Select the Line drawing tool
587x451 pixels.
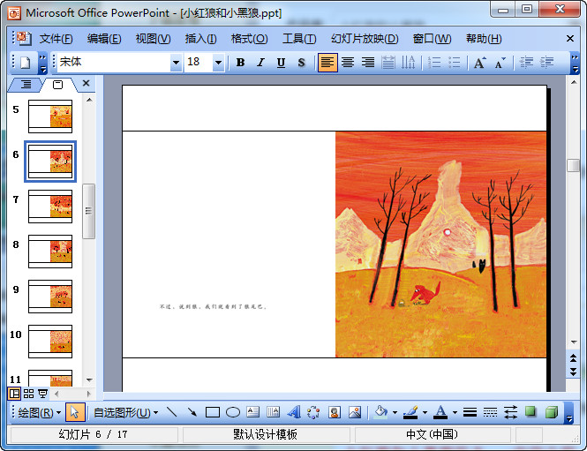pyautogui.click(x=172, y=412)
